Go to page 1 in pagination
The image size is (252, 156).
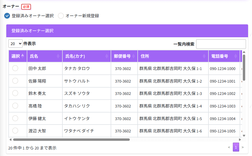[x=236, y=147]
